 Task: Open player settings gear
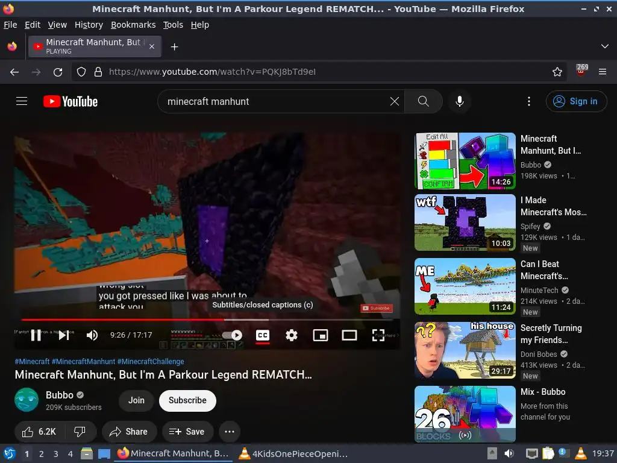[292, 335]
